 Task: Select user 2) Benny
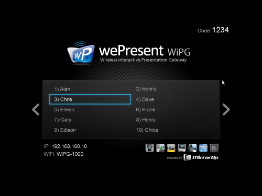point(146,89)
